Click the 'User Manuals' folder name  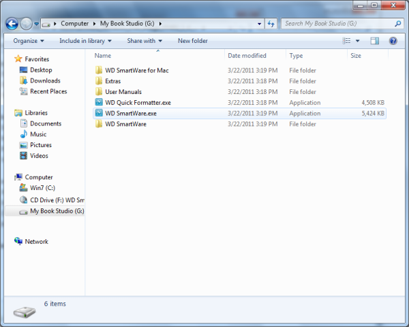[x=123, y=92]
